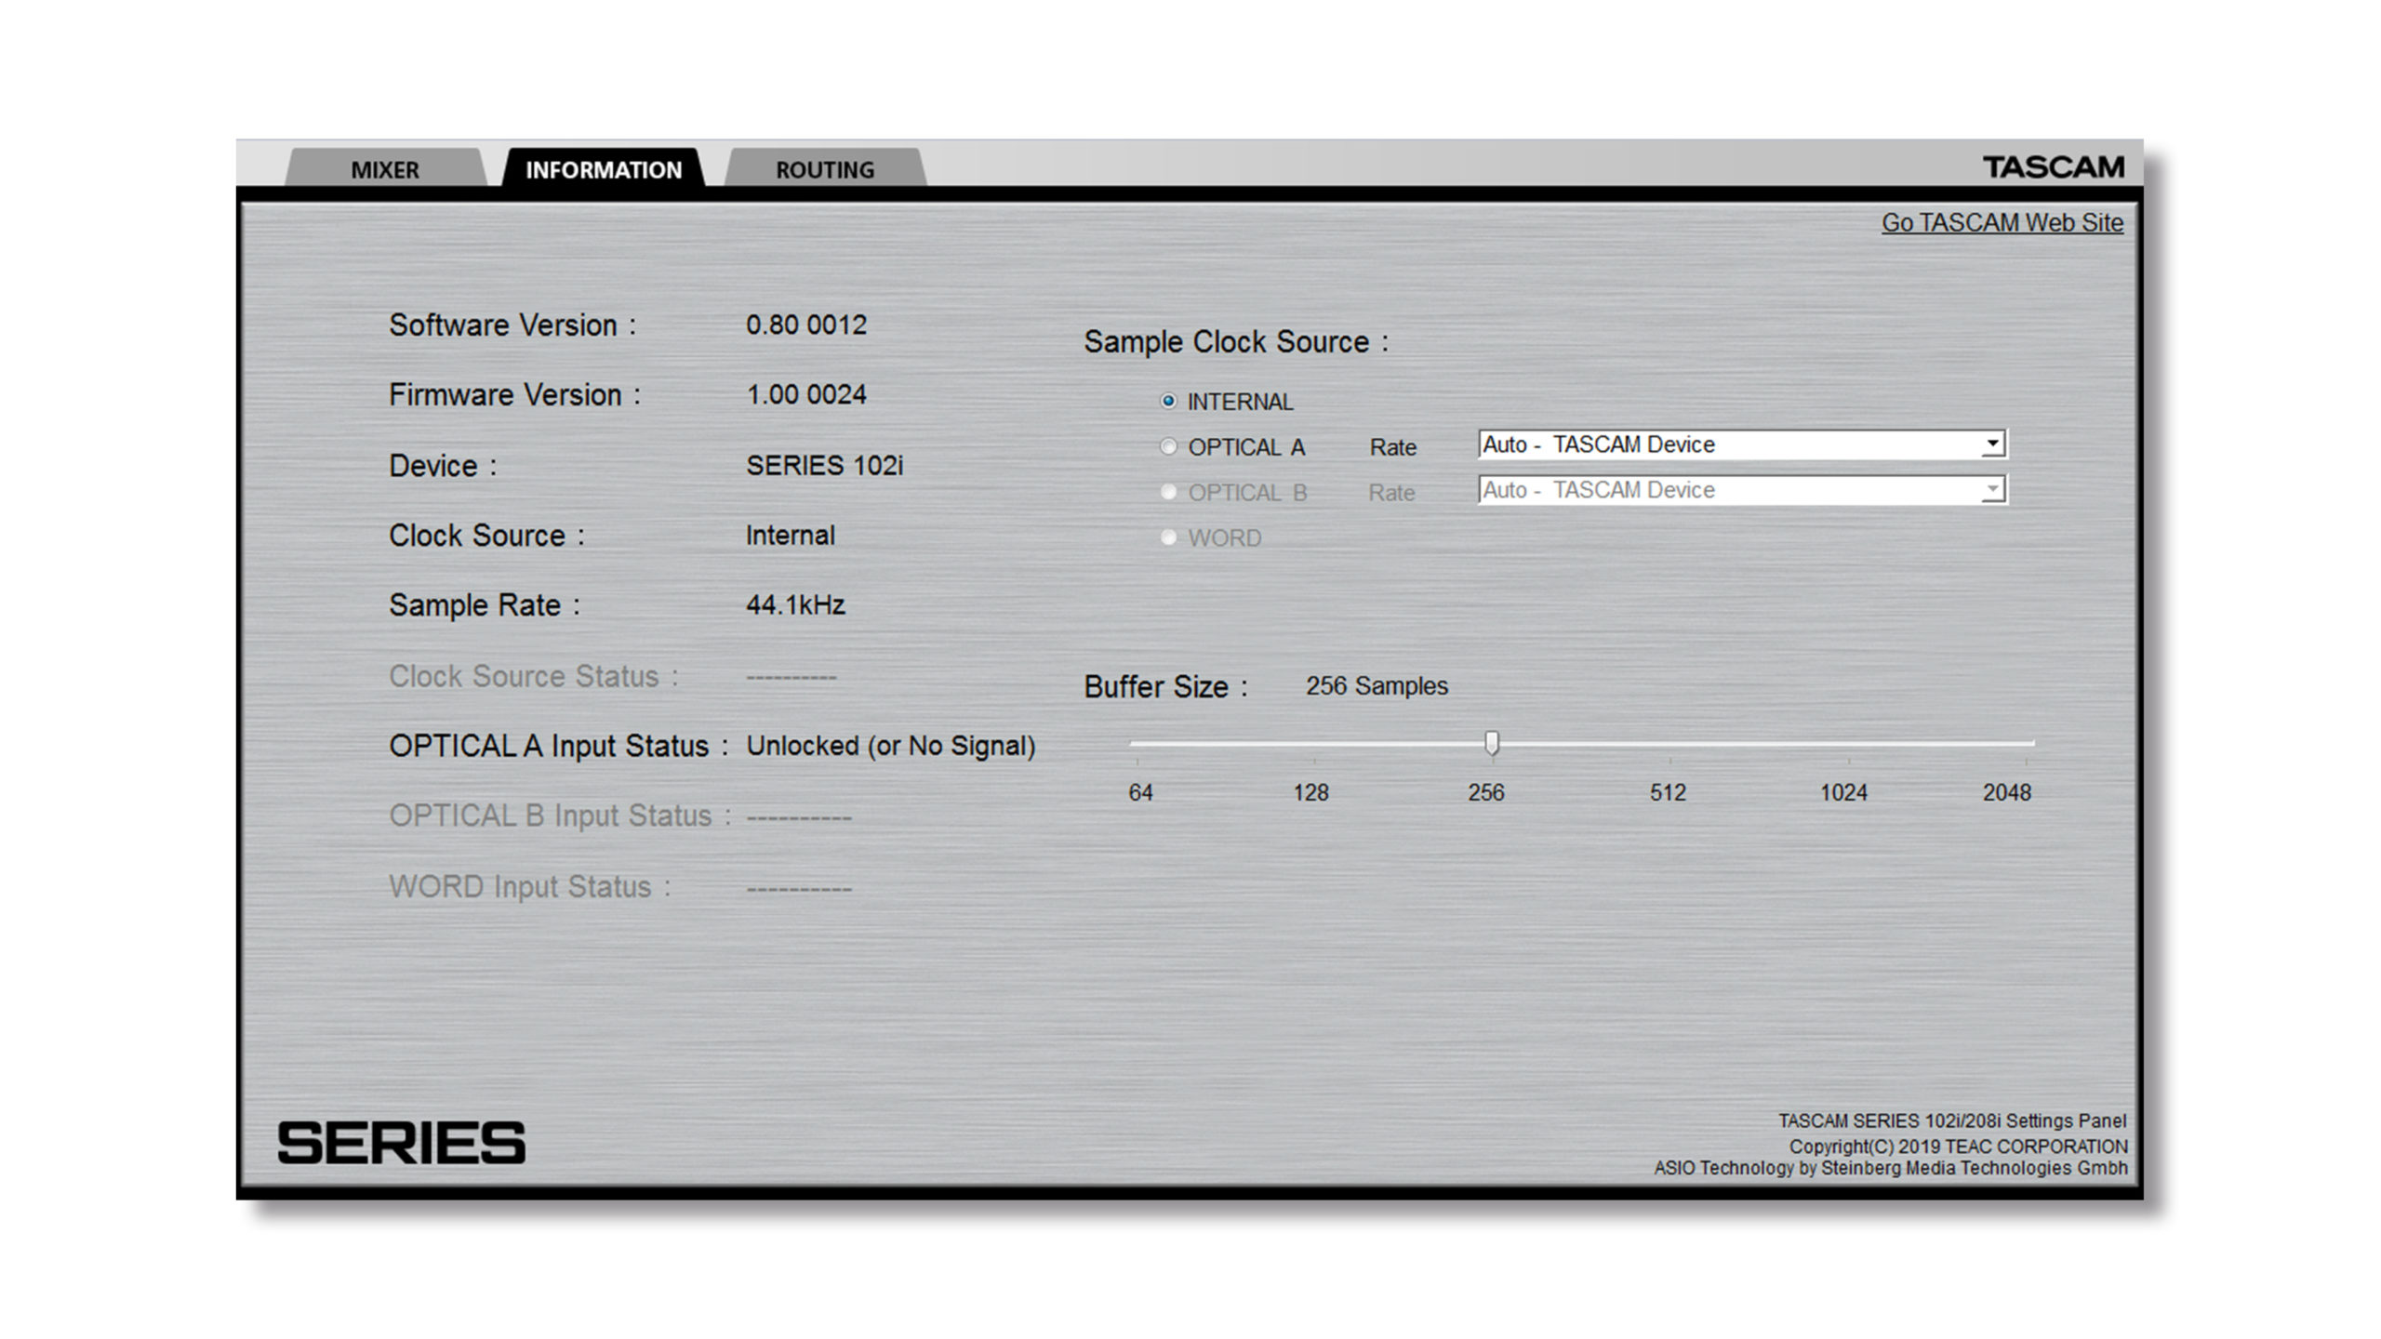Set buffer slider at 512 tick
2381x1339 pixels.
pyautogui.click(x=1669, y=744)
